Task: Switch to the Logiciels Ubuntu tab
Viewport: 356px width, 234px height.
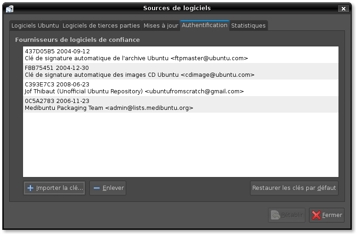Action: (x=35, y=25)
